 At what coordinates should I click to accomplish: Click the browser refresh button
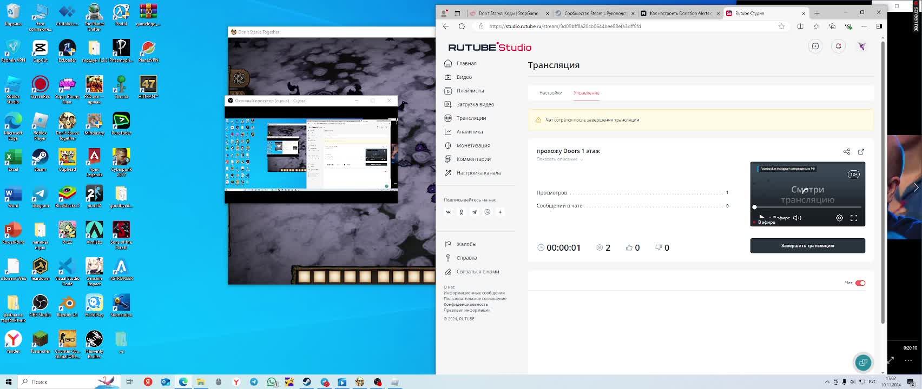pyautogui.click(x=462, y=26)
